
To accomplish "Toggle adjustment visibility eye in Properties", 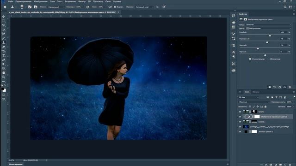I will tap(285, 87).
